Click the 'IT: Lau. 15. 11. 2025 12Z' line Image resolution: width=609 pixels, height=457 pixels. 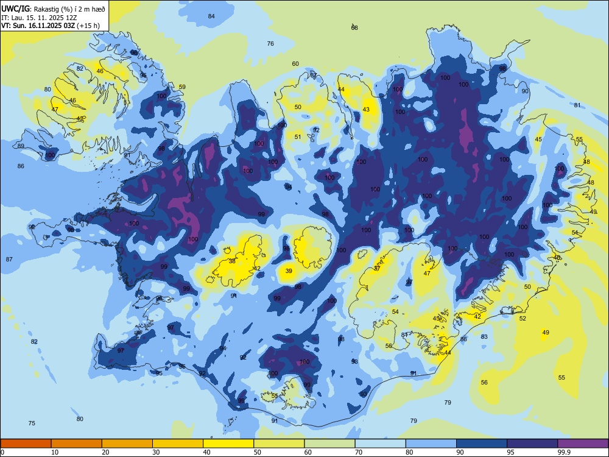(x=39, y=18)
